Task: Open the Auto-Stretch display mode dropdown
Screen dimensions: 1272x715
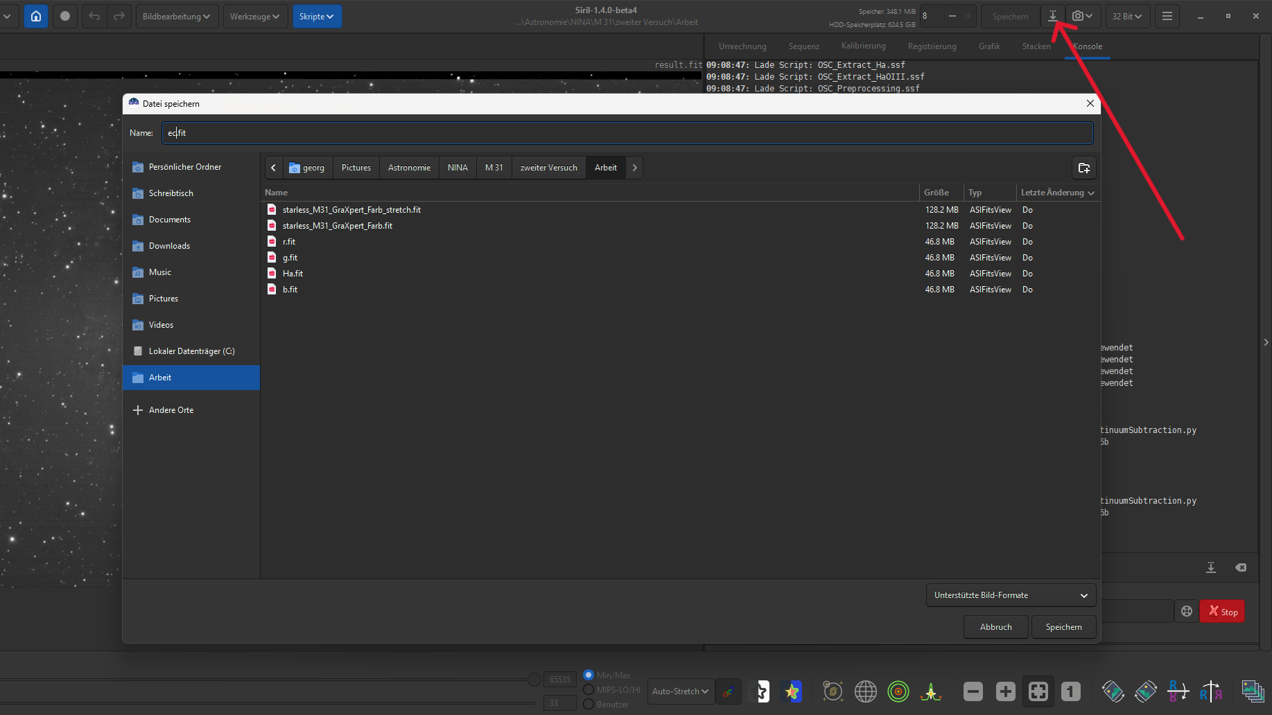Action: point(680,691)
